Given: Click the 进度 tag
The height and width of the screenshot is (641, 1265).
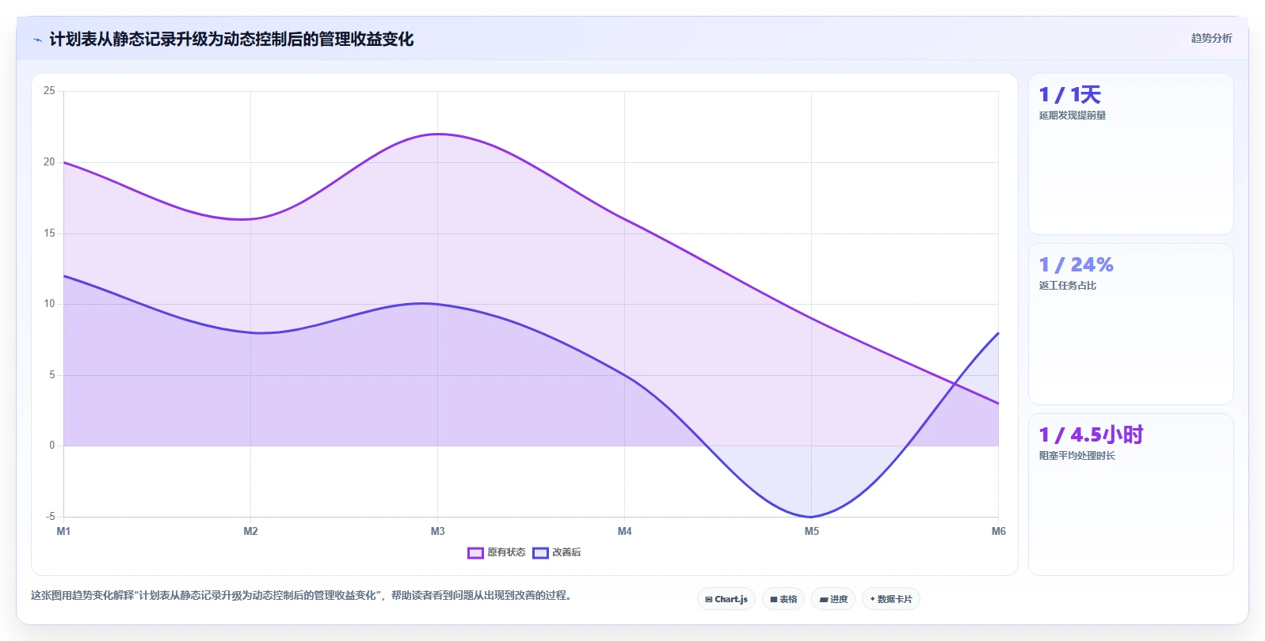Looking at the screenshot, I should click(x=833, y=599).
